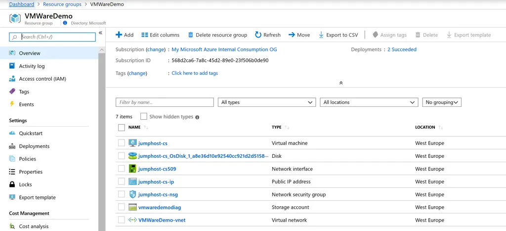Sort by LOCATION column arrows

[x=440, y=128]
